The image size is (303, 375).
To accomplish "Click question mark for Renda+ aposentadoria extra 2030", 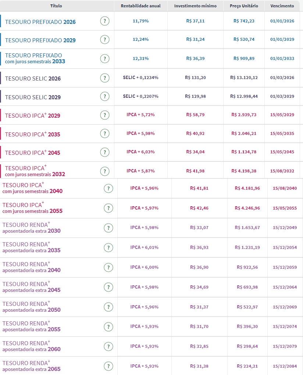I will point(108,228).
